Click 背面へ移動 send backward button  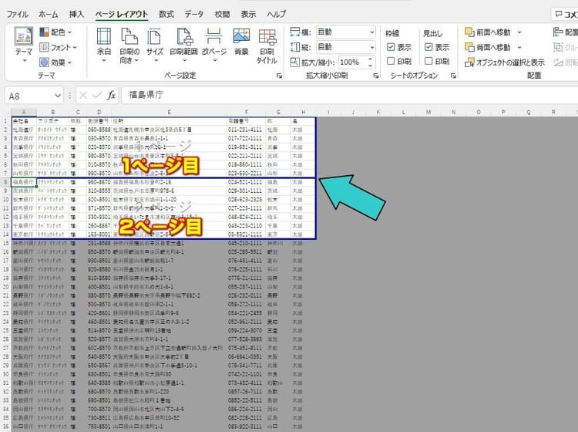click(488, 47)
